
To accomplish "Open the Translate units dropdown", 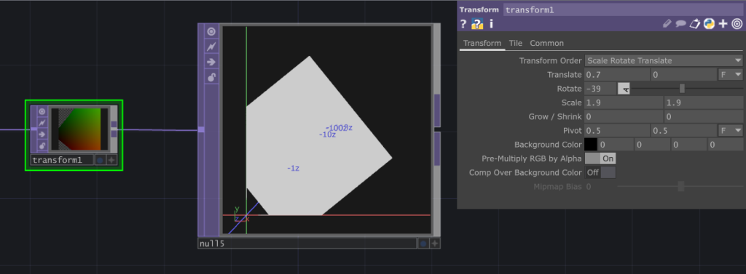I will click(730, 75).
